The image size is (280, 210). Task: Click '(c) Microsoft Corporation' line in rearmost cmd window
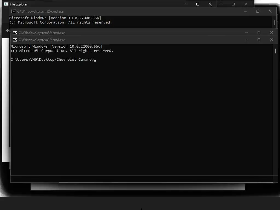click(60, 22)
